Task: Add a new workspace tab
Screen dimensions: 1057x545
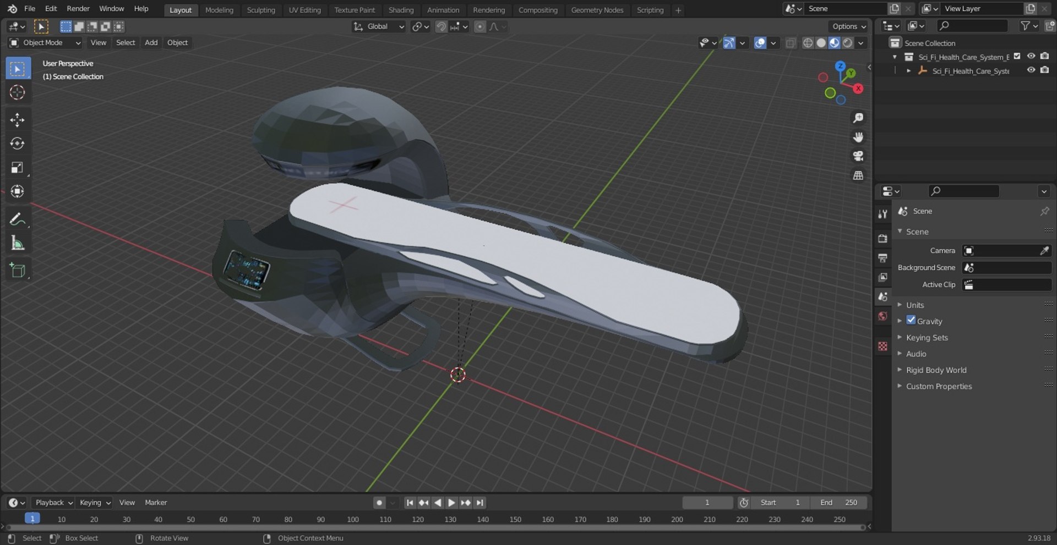Action: (678, 10)
